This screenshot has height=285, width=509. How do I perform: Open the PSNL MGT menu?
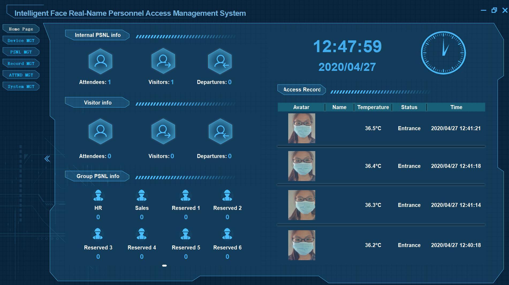pyautogui.click(x=21, y=52)
